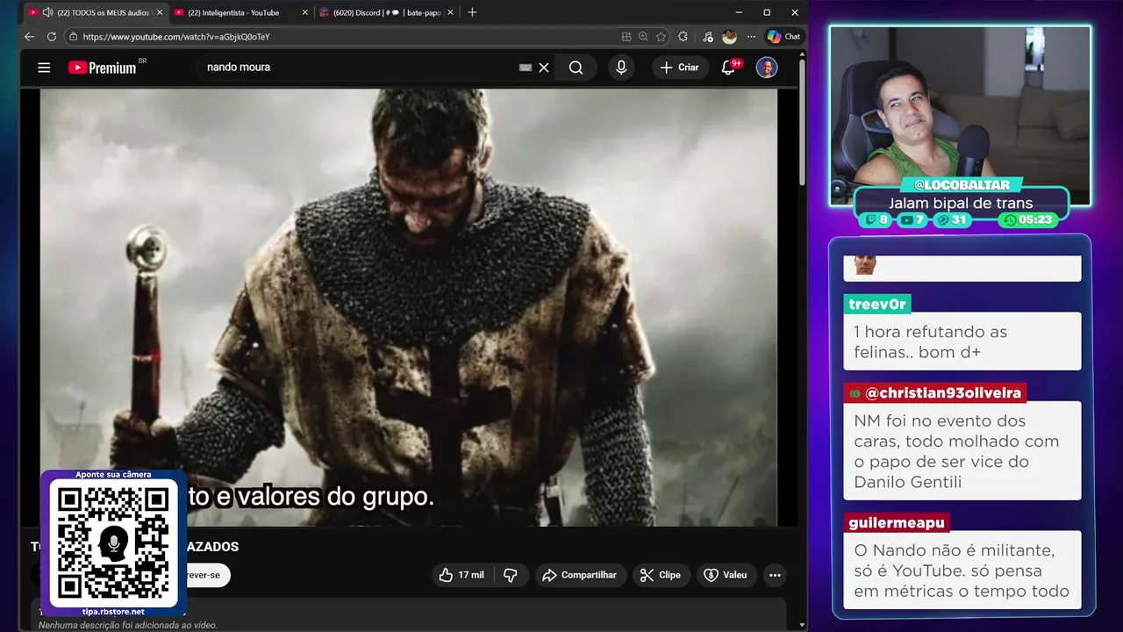
Task: Click the video description box
Action: pyautogui.click(x=409, y=615)
